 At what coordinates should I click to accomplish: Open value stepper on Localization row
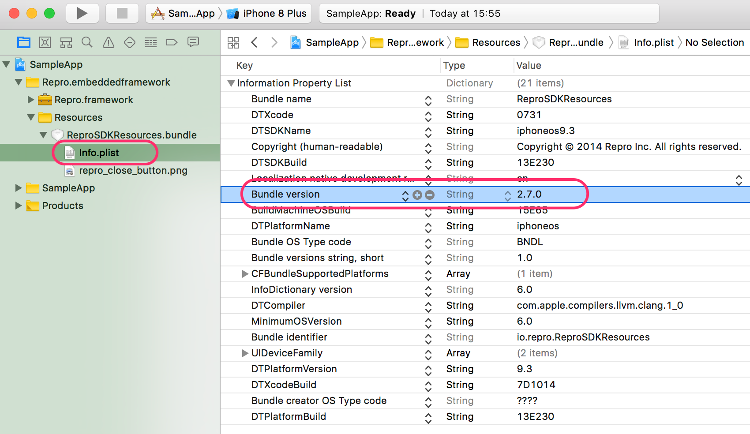click(739, 180)
